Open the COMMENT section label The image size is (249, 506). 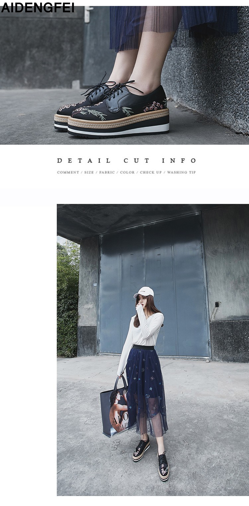click(x=68, y=172)
